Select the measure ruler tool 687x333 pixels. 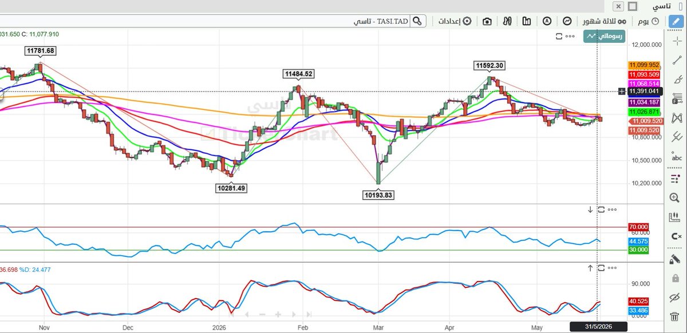pyautogui.click(x=675, y=217)
